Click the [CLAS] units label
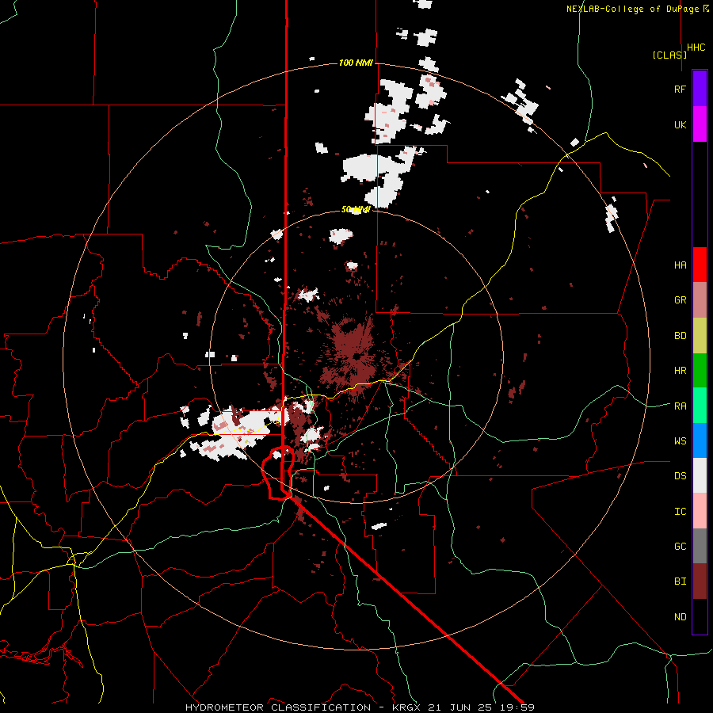Image resolution: width=713 pixels, height=713 pixels. click(x=669, y=55)
